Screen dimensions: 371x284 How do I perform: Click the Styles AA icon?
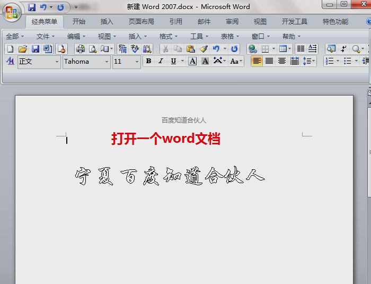pyautogui.click(x=10, y=62)
